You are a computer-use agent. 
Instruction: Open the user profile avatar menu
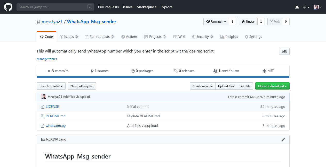tap(317, 7)
